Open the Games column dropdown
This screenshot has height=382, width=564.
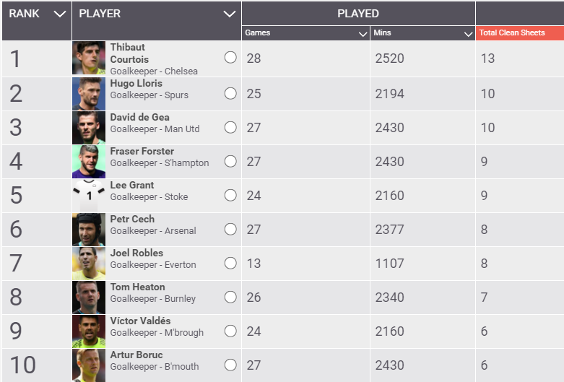pos(363,33)
